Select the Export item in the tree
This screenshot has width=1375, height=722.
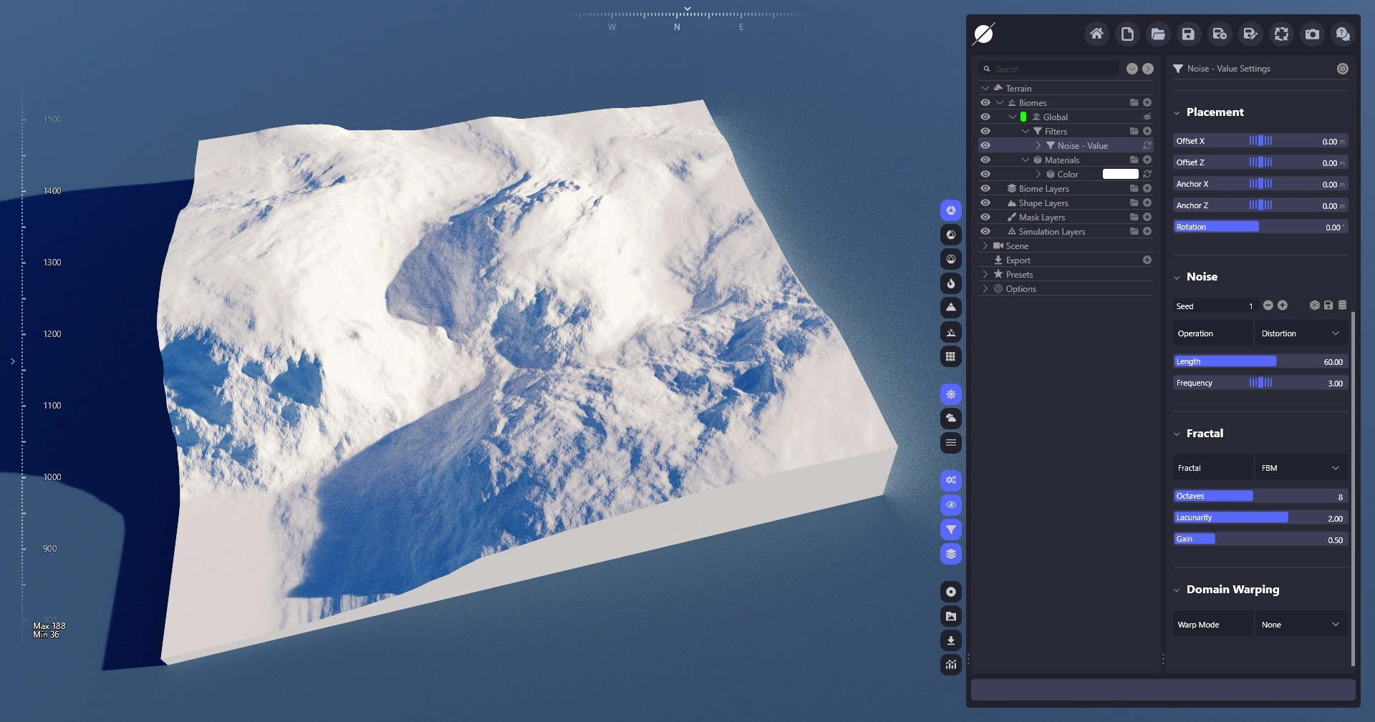tap(1018, 260)
